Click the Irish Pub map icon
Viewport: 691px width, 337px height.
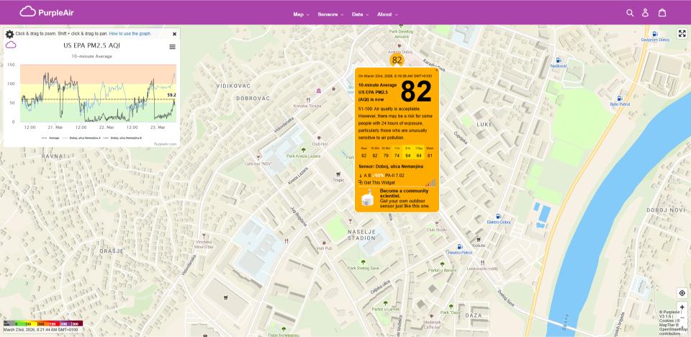(x=324, y=243)
